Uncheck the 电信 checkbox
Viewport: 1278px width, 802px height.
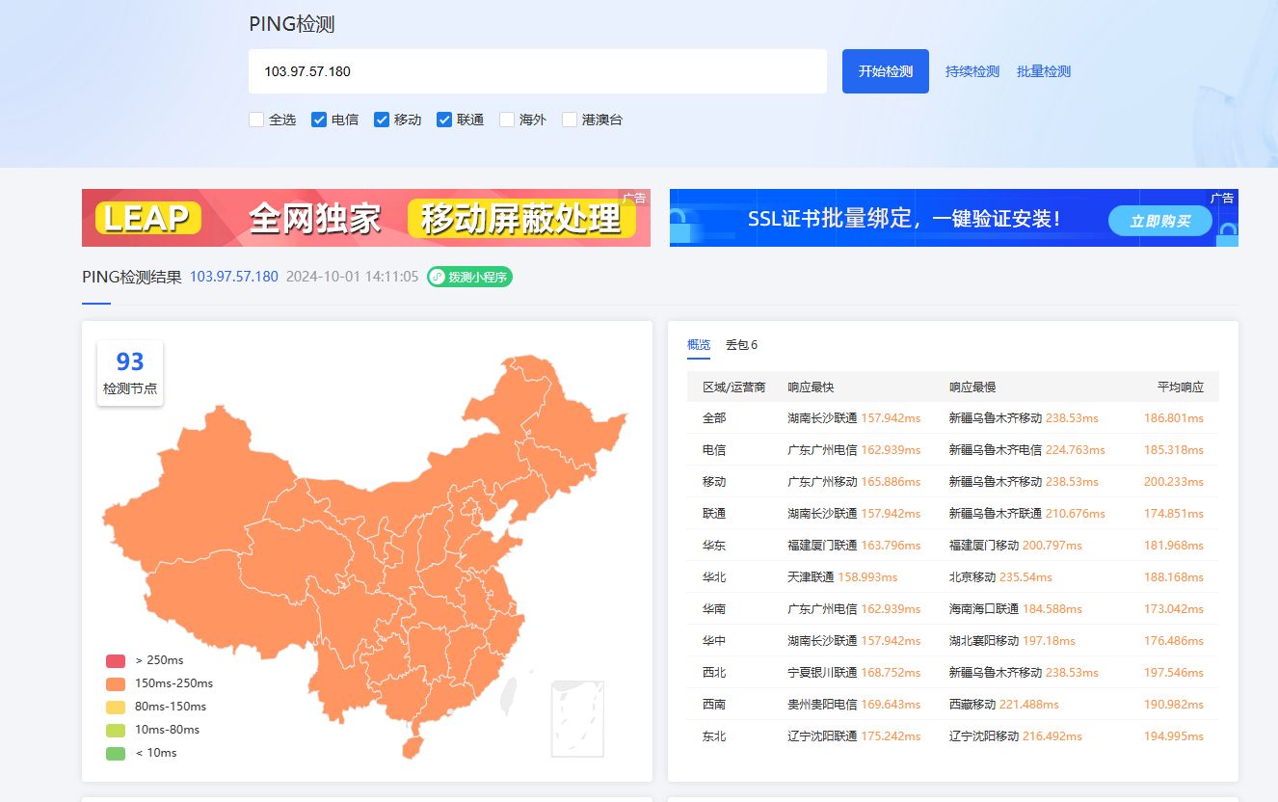(x=319, y=120)
